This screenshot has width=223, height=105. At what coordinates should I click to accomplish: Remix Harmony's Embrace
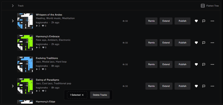[x=151, y=43]
